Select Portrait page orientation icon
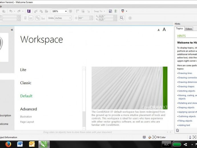 click(25, 18)
